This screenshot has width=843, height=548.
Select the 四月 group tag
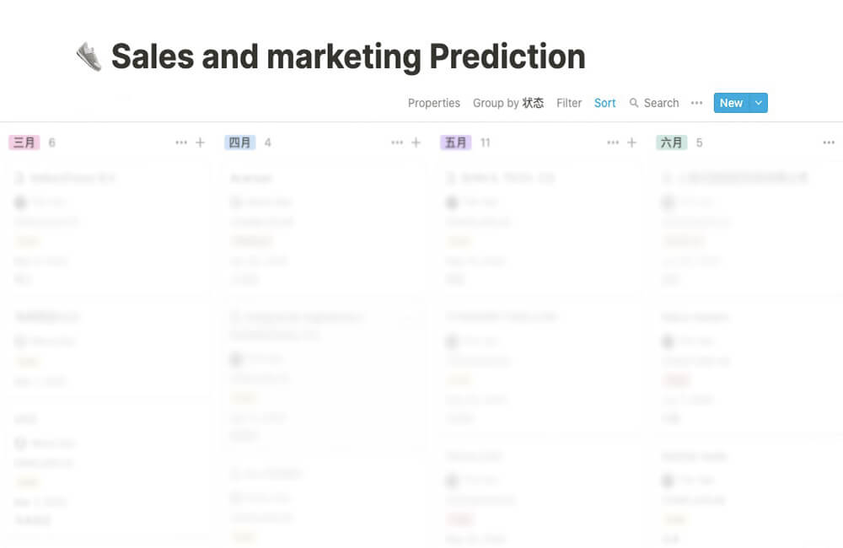tap(239, 142)
